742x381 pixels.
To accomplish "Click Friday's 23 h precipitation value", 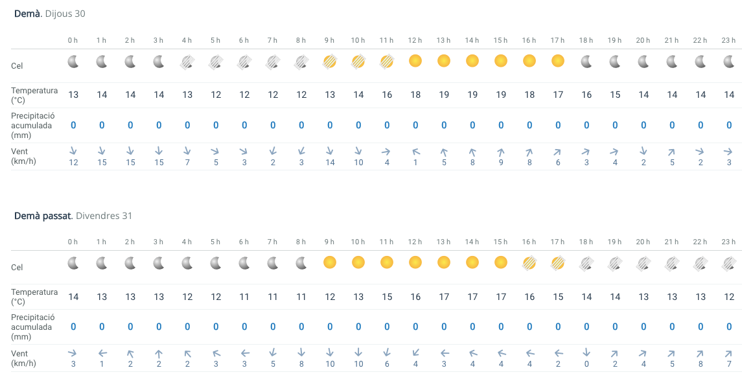I will click(x=729, y=327).
